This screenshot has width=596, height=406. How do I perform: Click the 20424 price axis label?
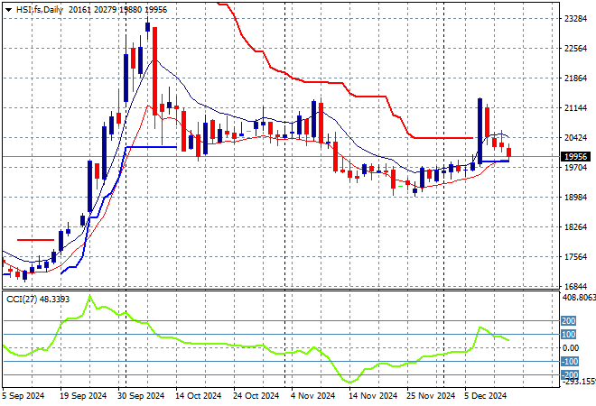pyautogui.click(x=574, y=138)
